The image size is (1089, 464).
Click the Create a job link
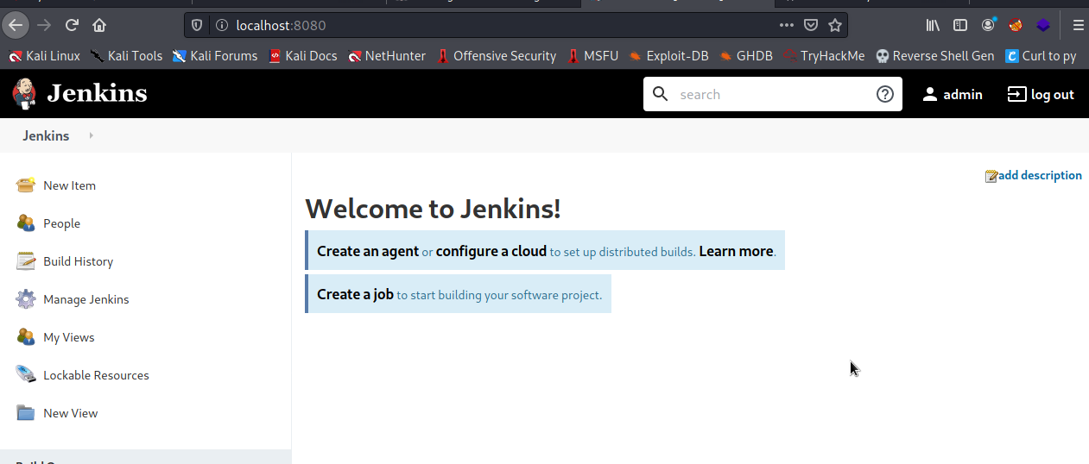click(x=355, y=294)
